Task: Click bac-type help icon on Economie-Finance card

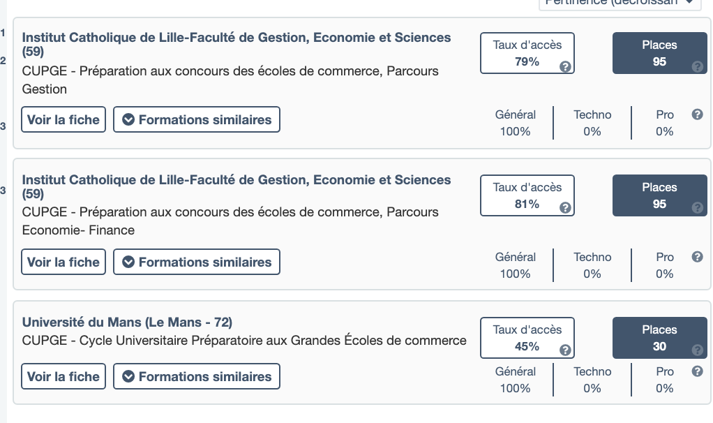Action: tap(697, 257)
